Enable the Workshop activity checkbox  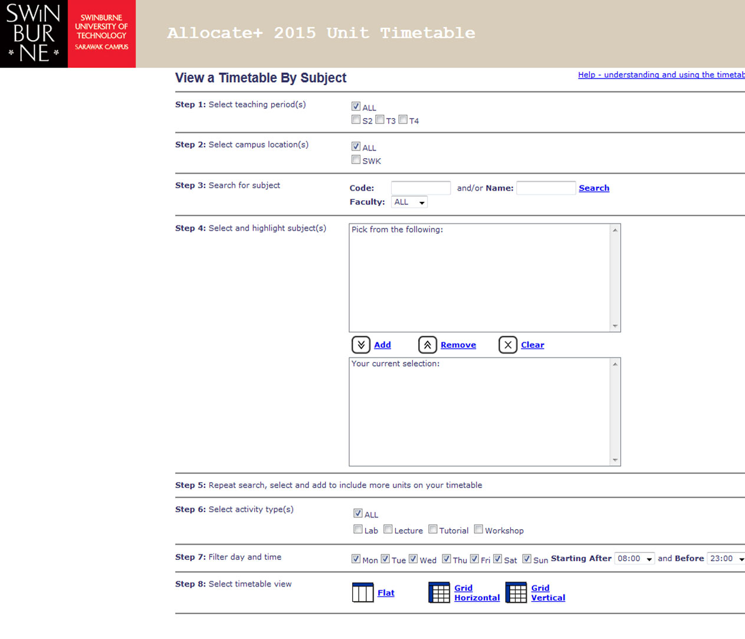[x=478, y=529]
